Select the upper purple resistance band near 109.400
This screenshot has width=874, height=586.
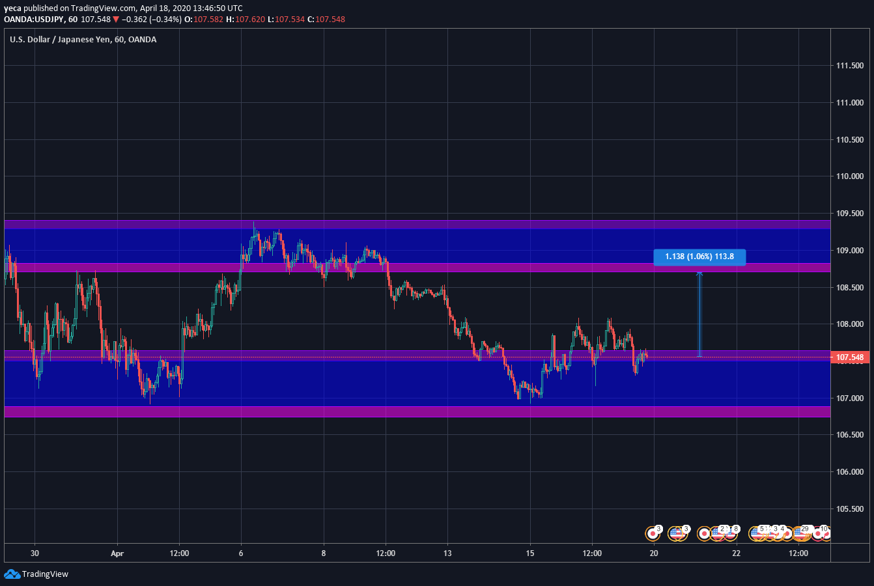[x=417, y=225]
